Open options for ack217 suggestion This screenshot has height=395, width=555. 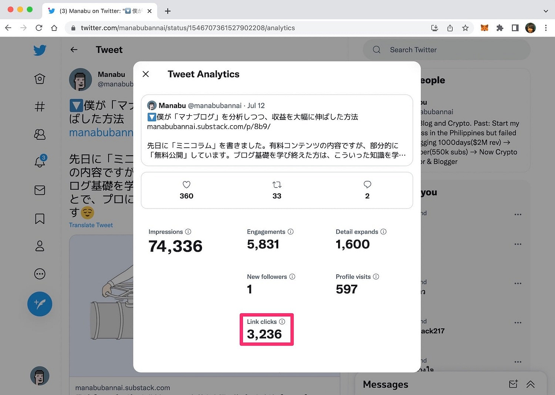coord(518,323)
